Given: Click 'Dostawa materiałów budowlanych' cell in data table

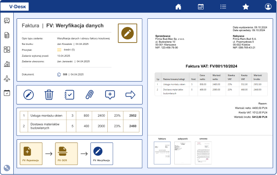Looking at the screenshot, I should (47, 126).
